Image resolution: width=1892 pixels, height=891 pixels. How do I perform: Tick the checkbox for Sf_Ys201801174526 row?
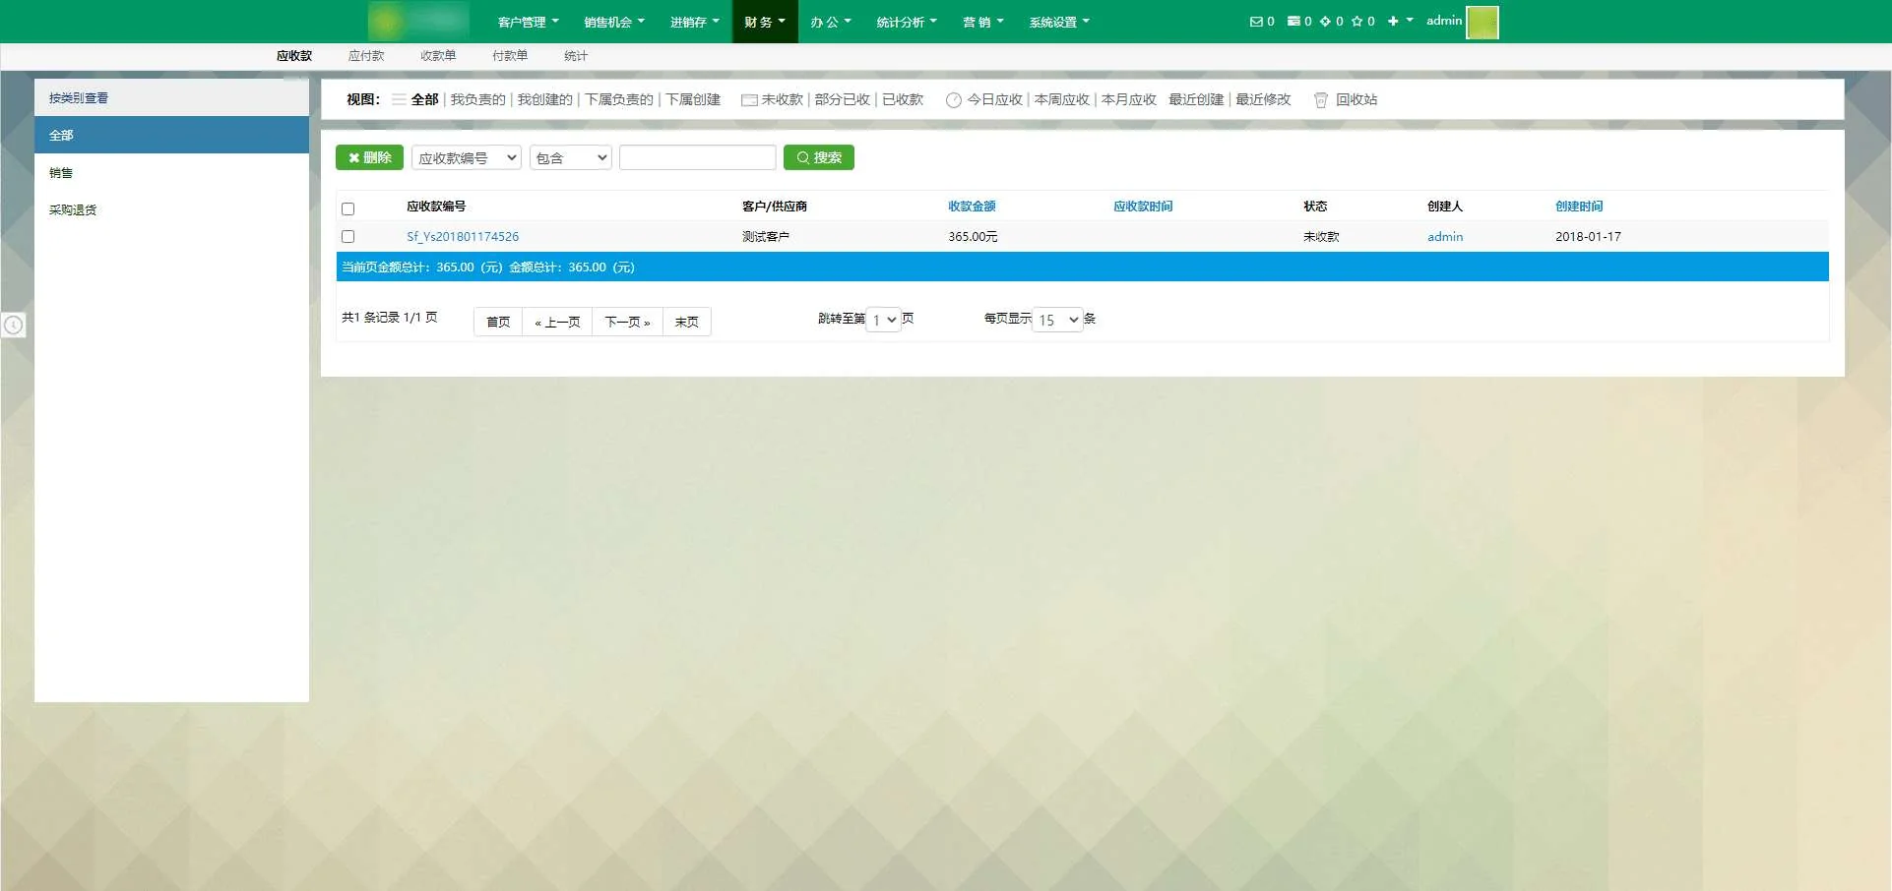[347, 237]
